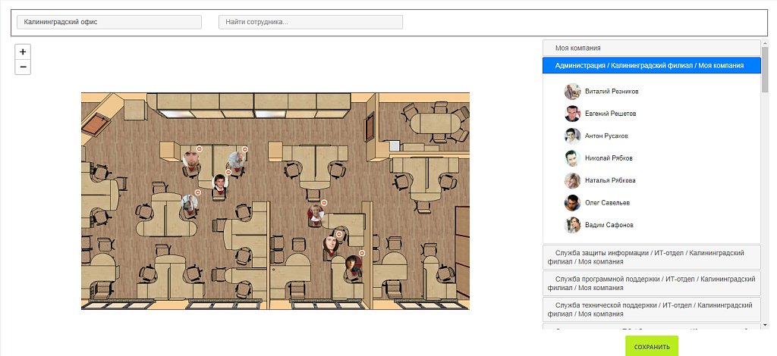
Task: Click Наталья Рябкова's profile photo
Action: coord(572,180)
